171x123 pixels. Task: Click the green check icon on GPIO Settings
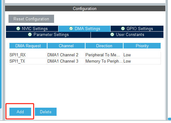click(123, 28)
